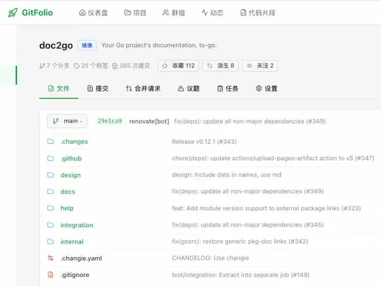Click the docs folder icon
Screen dimensions: 381x286
point(51,191)
